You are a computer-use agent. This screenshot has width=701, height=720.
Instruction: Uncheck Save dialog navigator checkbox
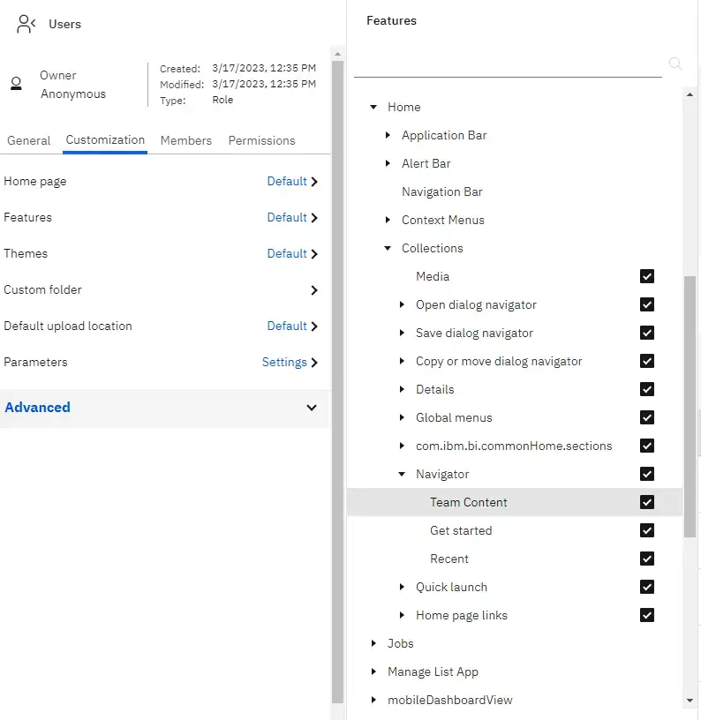click(647, 333)
